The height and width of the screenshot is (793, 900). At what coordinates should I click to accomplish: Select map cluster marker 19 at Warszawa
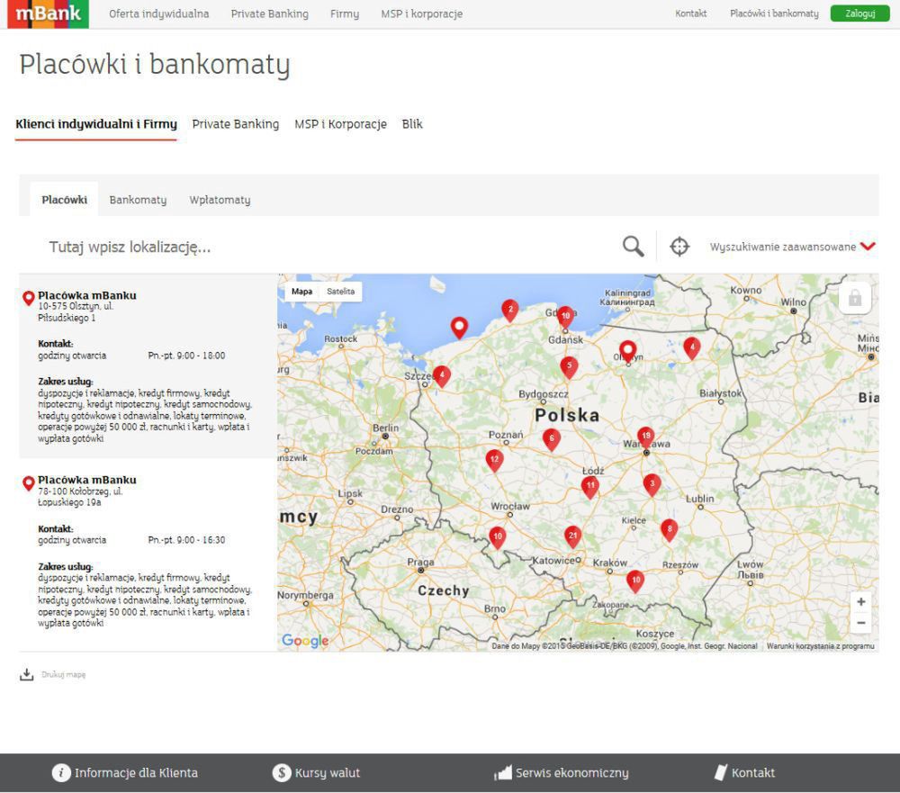pos(645,437)
